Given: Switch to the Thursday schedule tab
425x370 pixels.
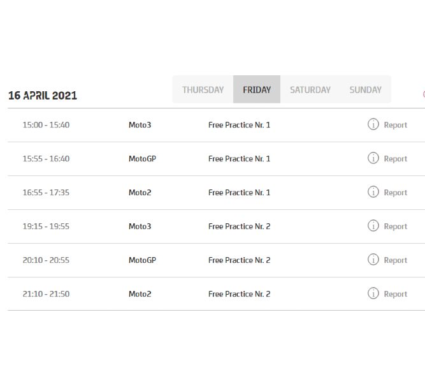Looking at the screenshot, I should pyautogui.click(x=203, y=90).
